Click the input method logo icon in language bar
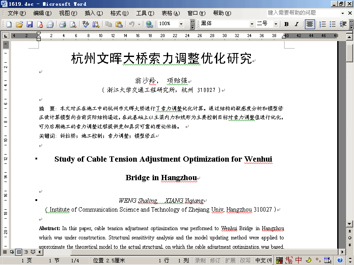Screen dimensions: 354x265 (x=279, y=260)
